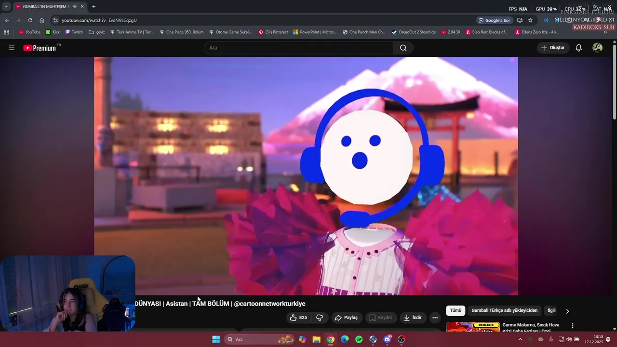Open One Punch Man bookmark
The height and width of the screenshot is (347, 617).
(364, 32)
